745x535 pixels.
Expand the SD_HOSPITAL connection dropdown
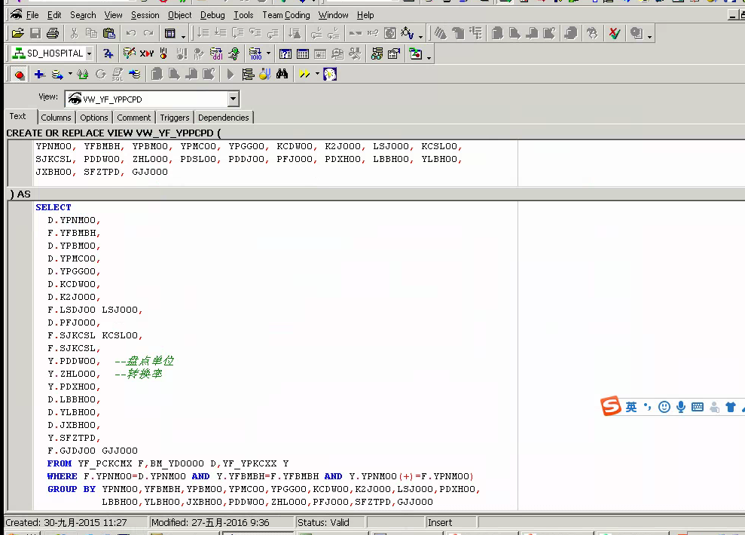89,53
